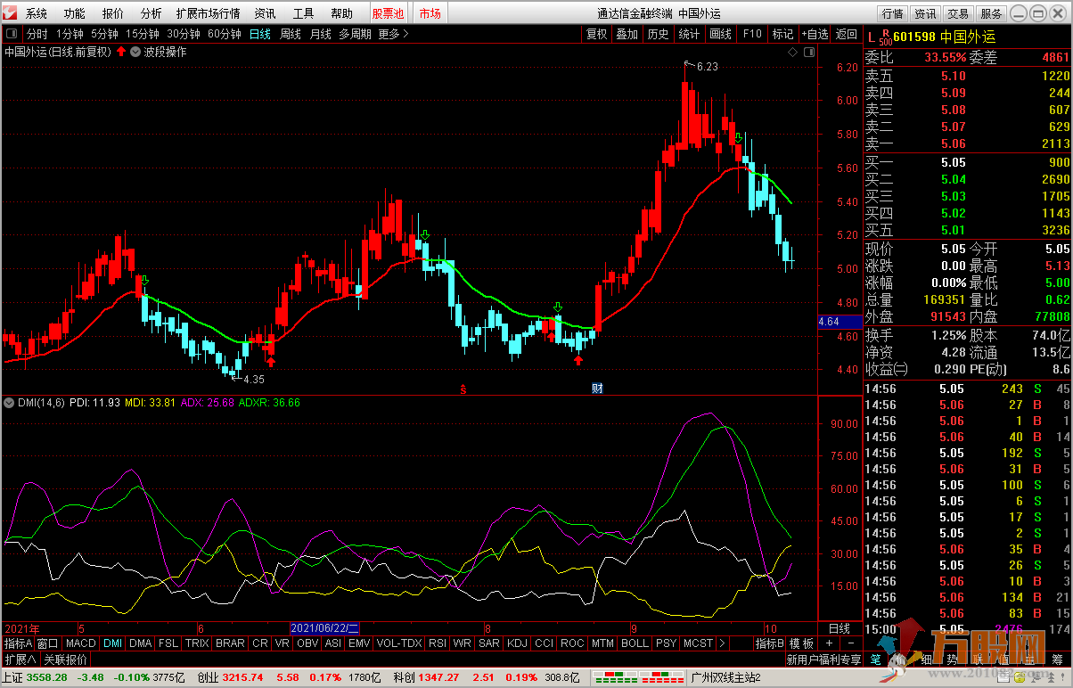The image size is (1073, 688).
Task: Click the 财 financial marker on the chart
Action: point(596,388)
